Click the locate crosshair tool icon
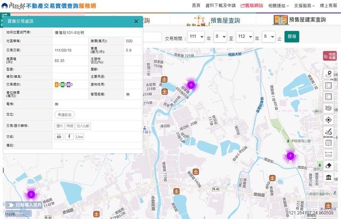Viewport: 341px width, 219px height. coord(328,120)
